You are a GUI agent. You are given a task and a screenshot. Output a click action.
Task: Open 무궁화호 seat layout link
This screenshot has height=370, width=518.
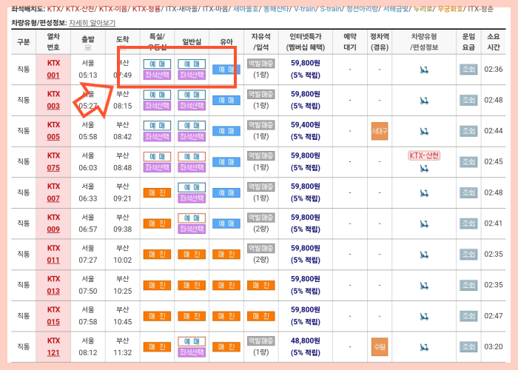coord(450,9)
